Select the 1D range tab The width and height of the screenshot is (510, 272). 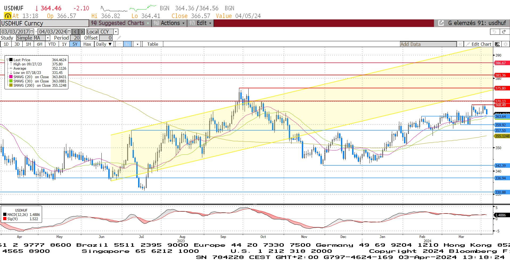tap(6, 44)
